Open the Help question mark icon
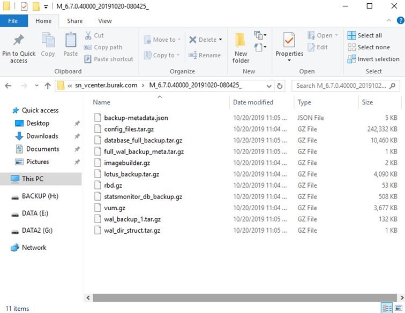The height and width of the screenshot is (313, 405). tap(400, 21)
